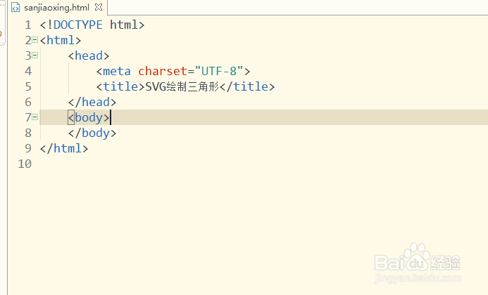The width and height of the screenshot is (488, 295).
Task: Place cursor in DOCTYPE declaration
Action: pyautogui.click(x=92, y=25)
